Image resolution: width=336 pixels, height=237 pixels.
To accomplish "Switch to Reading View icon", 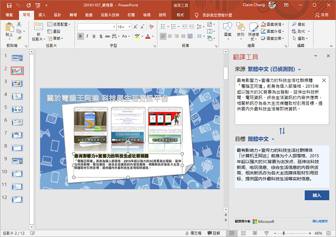I will coord(255,233).
